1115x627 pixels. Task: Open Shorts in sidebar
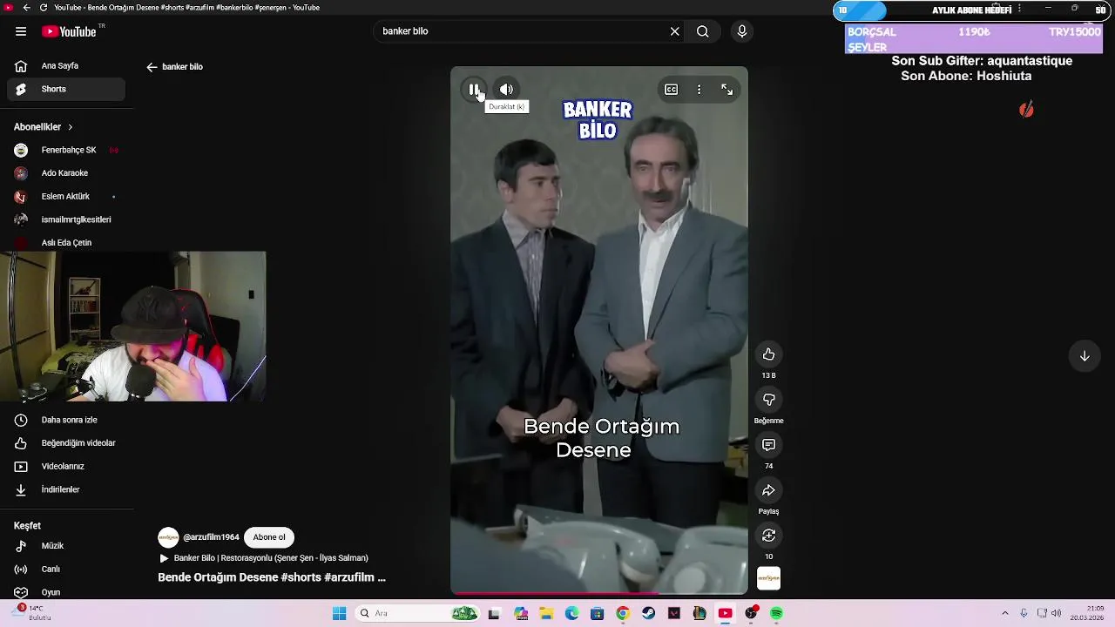click(66, 89)
